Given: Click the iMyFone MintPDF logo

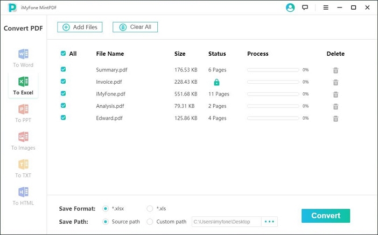Looking at the screenshot, I should click(12, 8).
